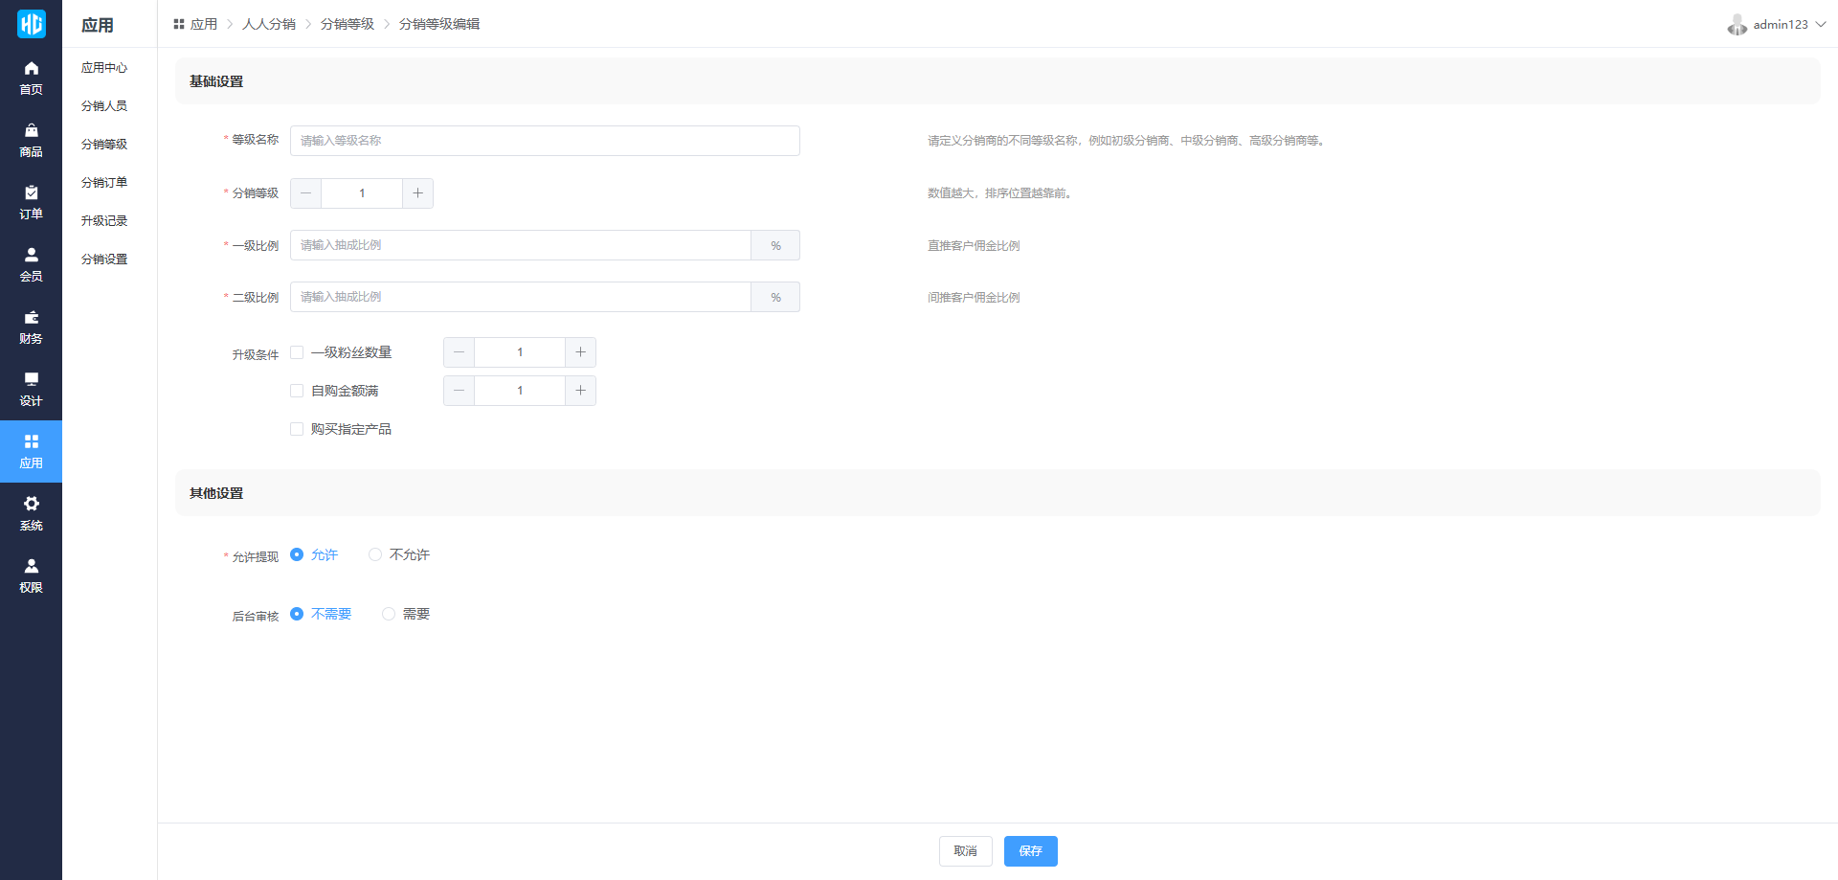Tick the 购买指定产品 checkbox
The width and height of the screenshot is (1838, 880).
click(297, 429)
